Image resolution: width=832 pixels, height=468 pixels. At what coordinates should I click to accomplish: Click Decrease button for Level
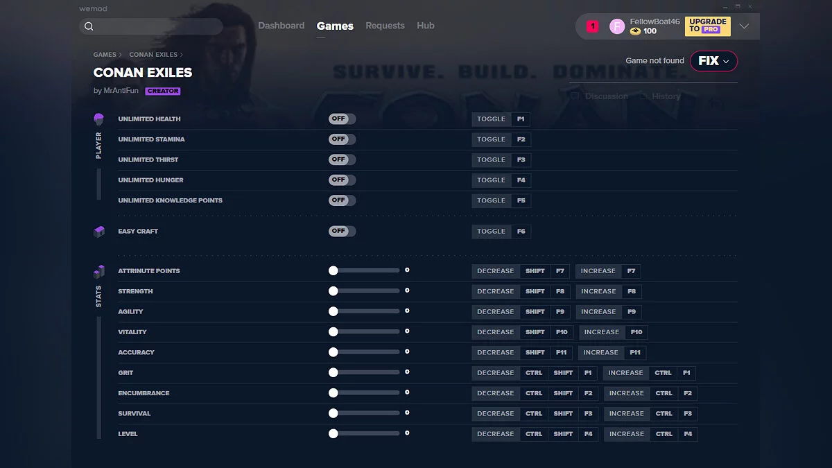[x=496, y=434]
